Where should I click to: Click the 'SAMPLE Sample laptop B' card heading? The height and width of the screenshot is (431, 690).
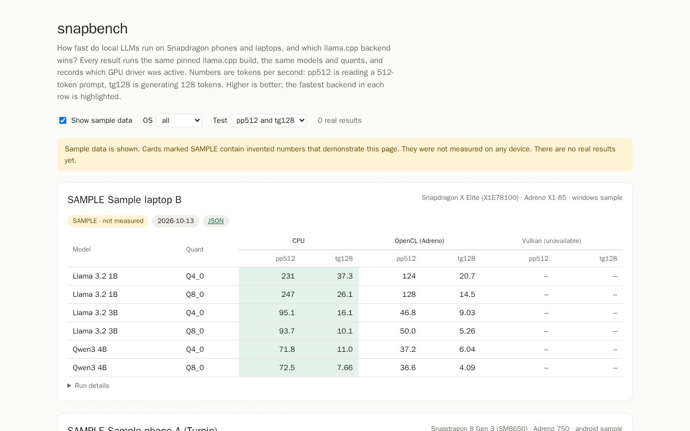125,200
